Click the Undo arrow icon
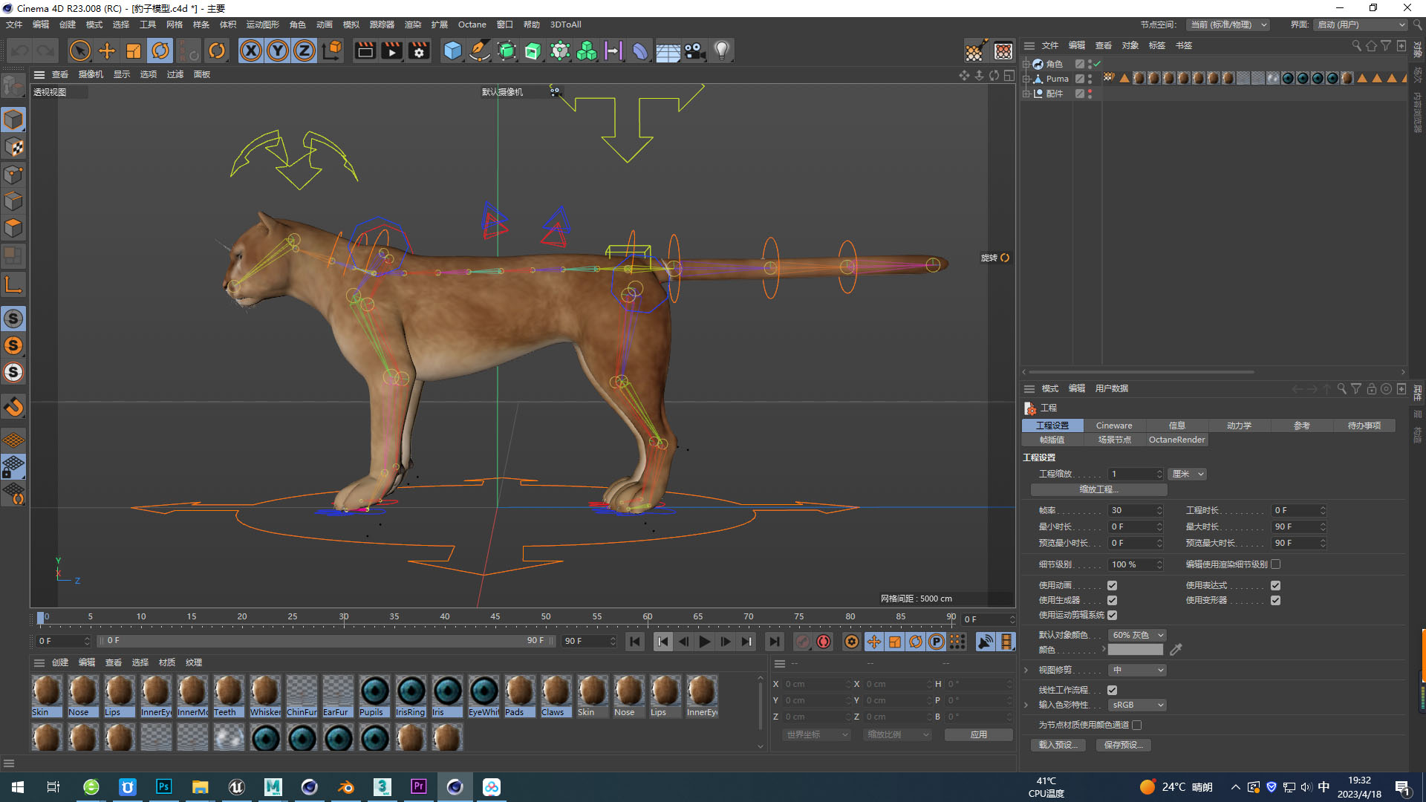Image resolution: width=1426 pixels, height=802 pixels. (20, 51)
